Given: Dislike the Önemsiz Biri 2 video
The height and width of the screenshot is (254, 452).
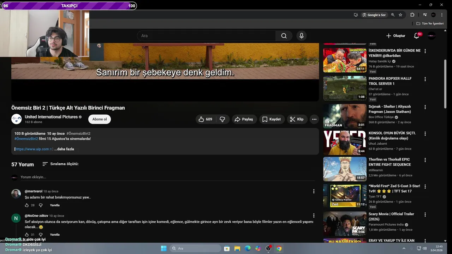Looking at the screenshot, I should pyautogui.click(x=222, y=119).
